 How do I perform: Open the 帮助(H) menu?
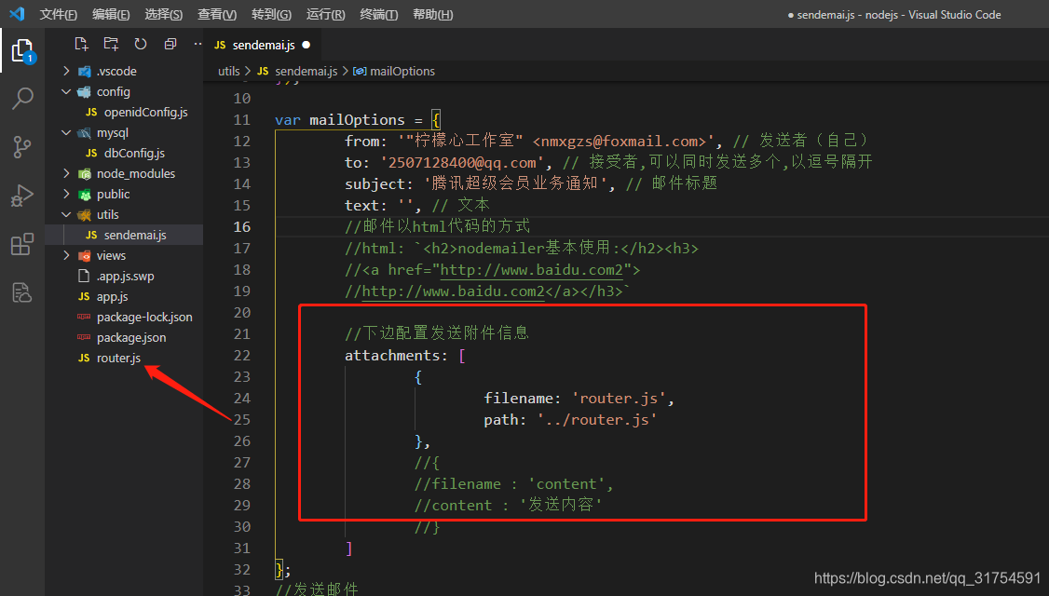(433, 14)
